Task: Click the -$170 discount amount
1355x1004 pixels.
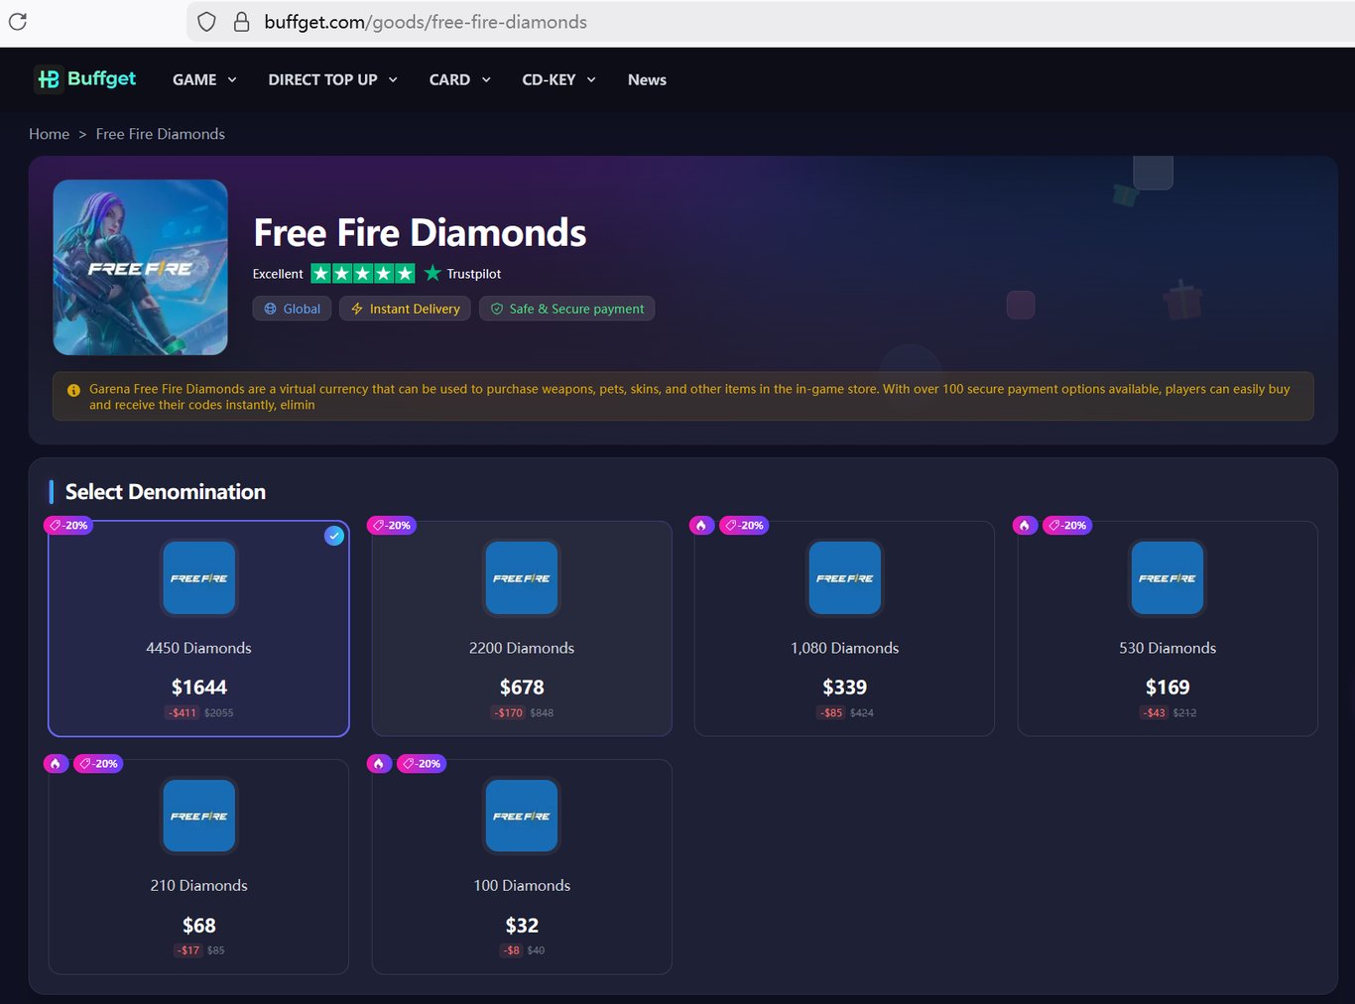Action: (509, 712)
